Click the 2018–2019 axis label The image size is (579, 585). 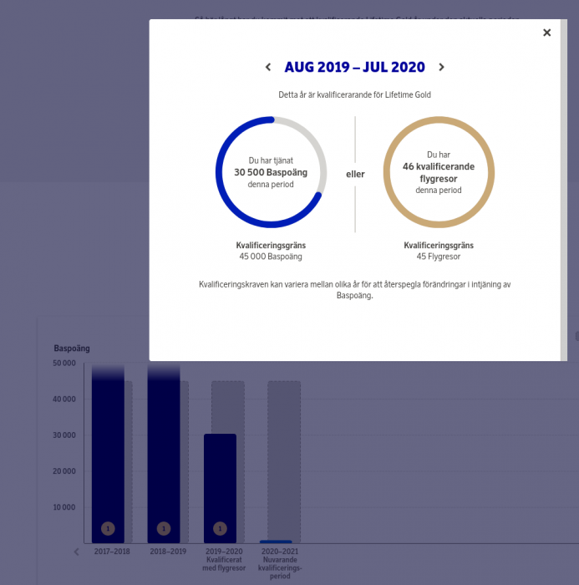168,552
